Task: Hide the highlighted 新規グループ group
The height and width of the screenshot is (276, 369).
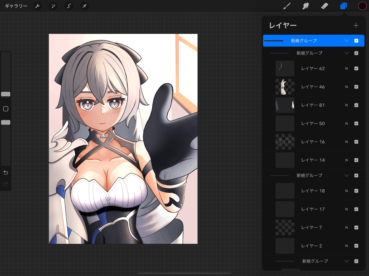Action: pyautogui.click(x=356, y=41)
